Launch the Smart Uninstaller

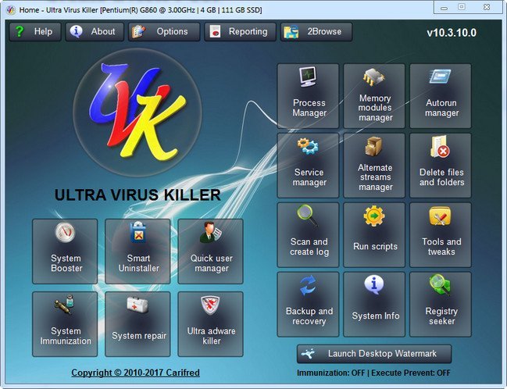click(137, 252)
